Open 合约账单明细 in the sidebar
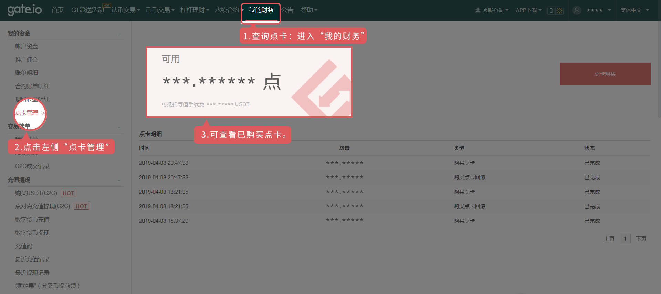 [x=32, y=86]
